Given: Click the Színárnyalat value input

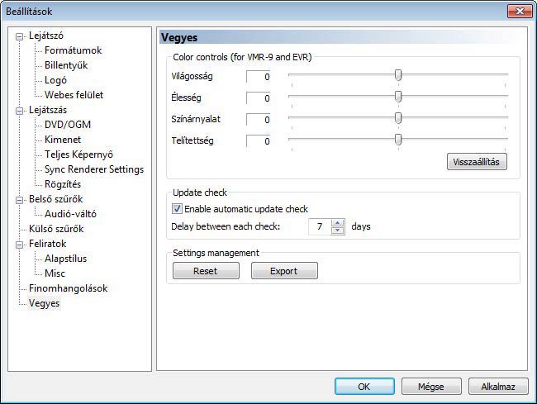Looking at the screenshot, I should coord(259,120).
